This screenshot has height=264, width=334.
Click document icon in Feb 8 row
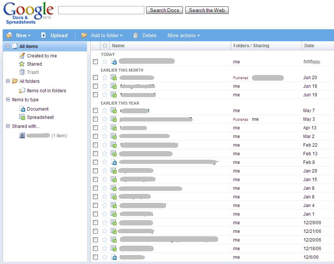point(114,162)
